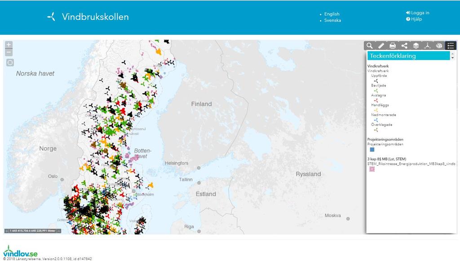Click the Handläggs legend label
Image resolution: width=460 pixels, height=261 pixels.
click(x=380, y=105)
